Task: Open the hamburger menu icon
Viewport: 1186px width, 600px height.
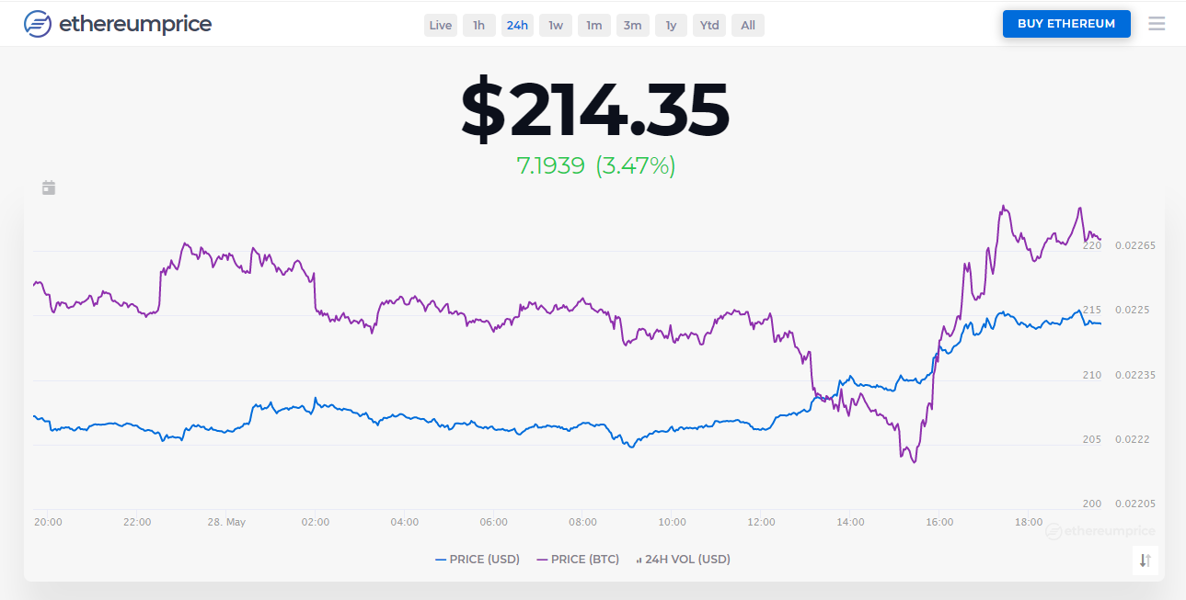Action: point(1157,24)
